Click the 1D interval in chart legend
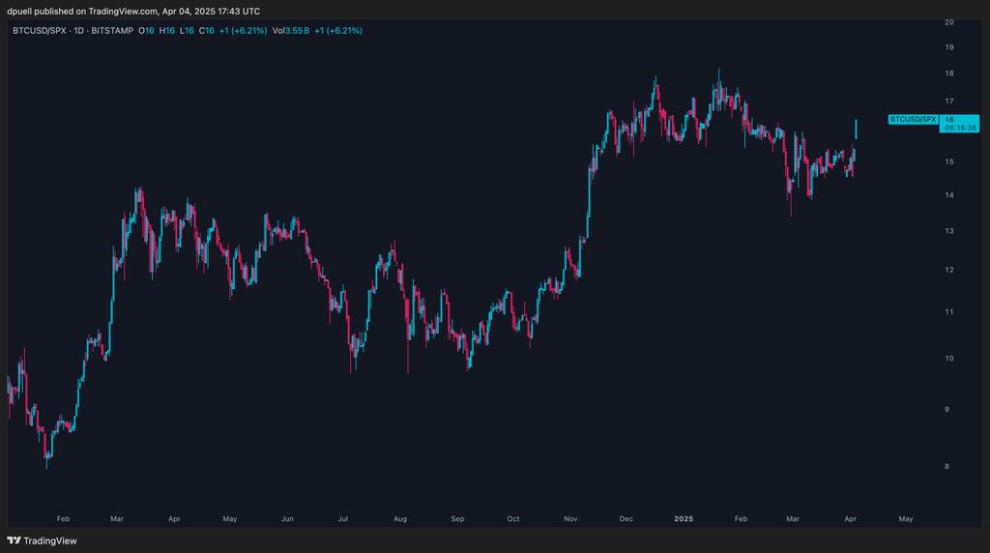990x553 pixels. (81, 31)
